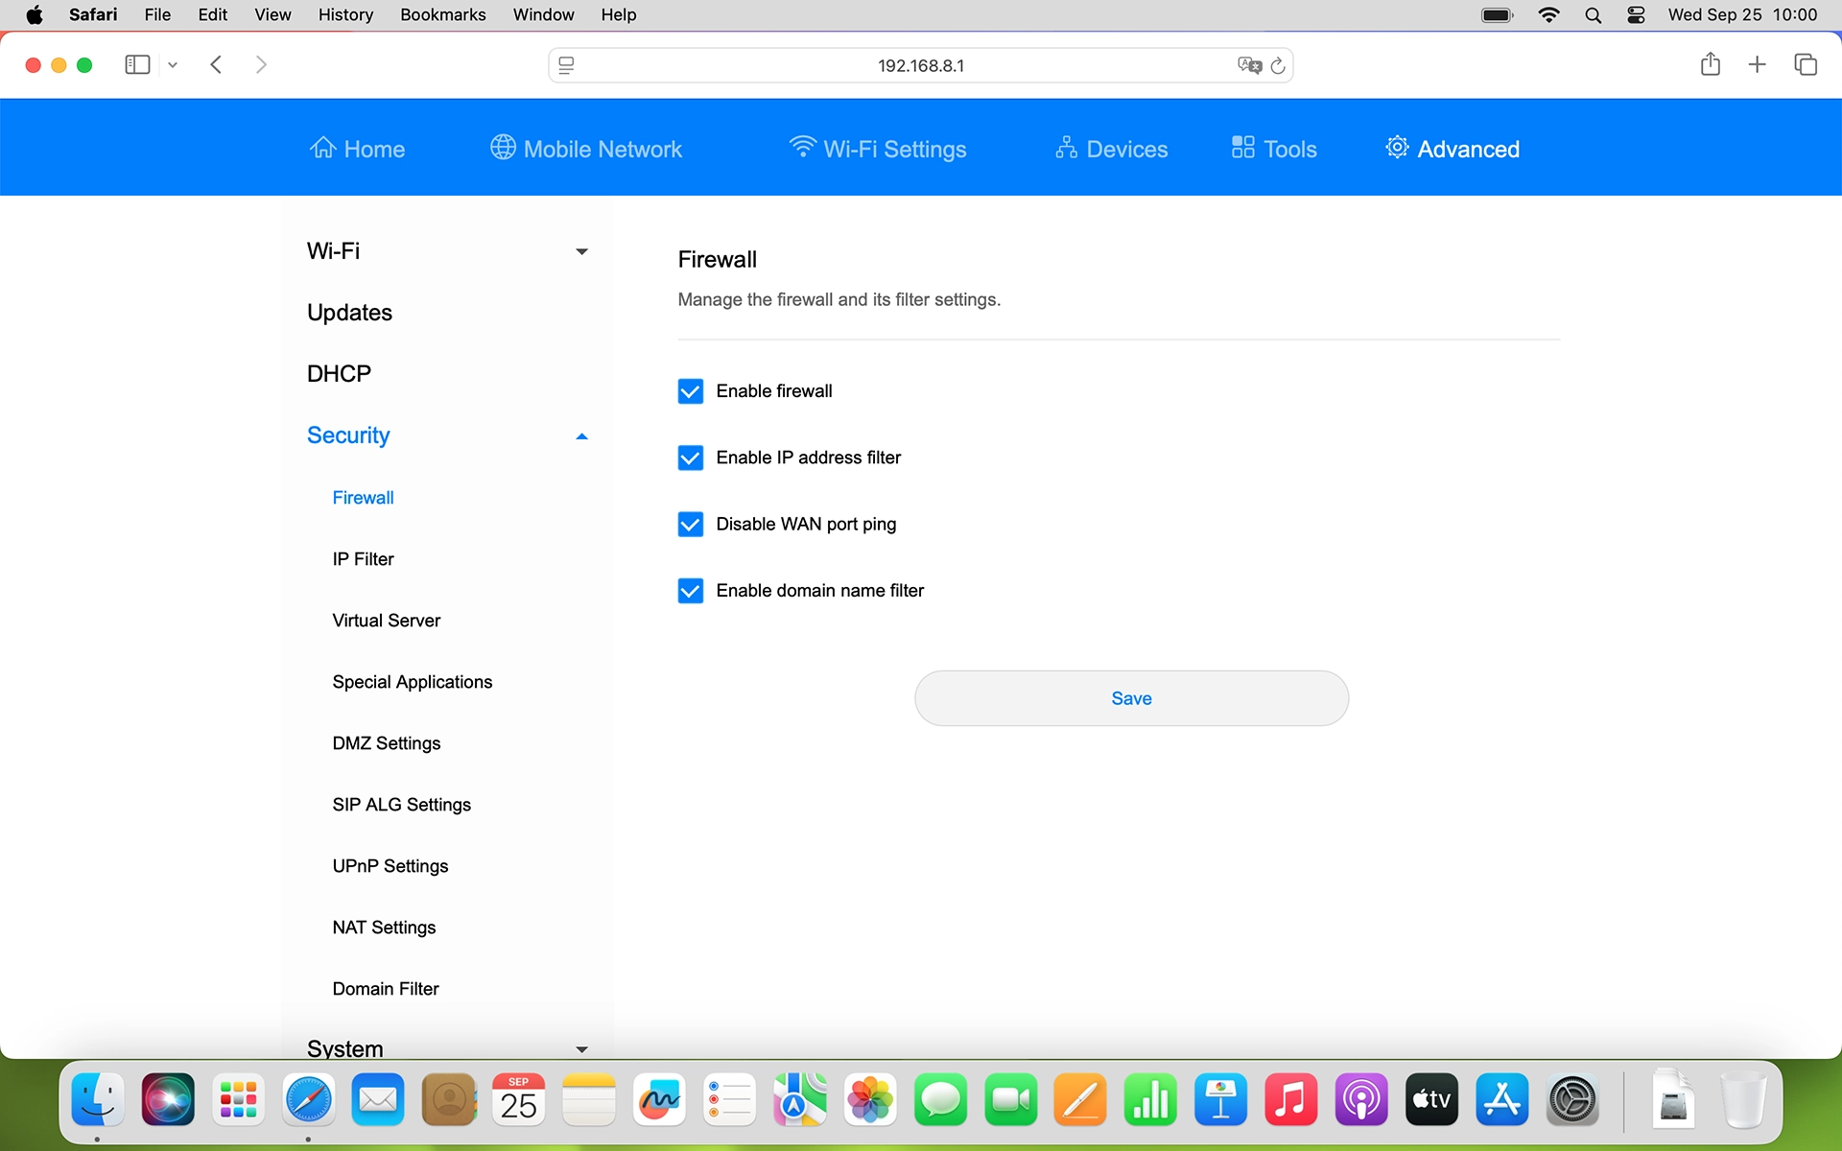Open the History menu
The image size is (1842, 1151).
(345, 14)
